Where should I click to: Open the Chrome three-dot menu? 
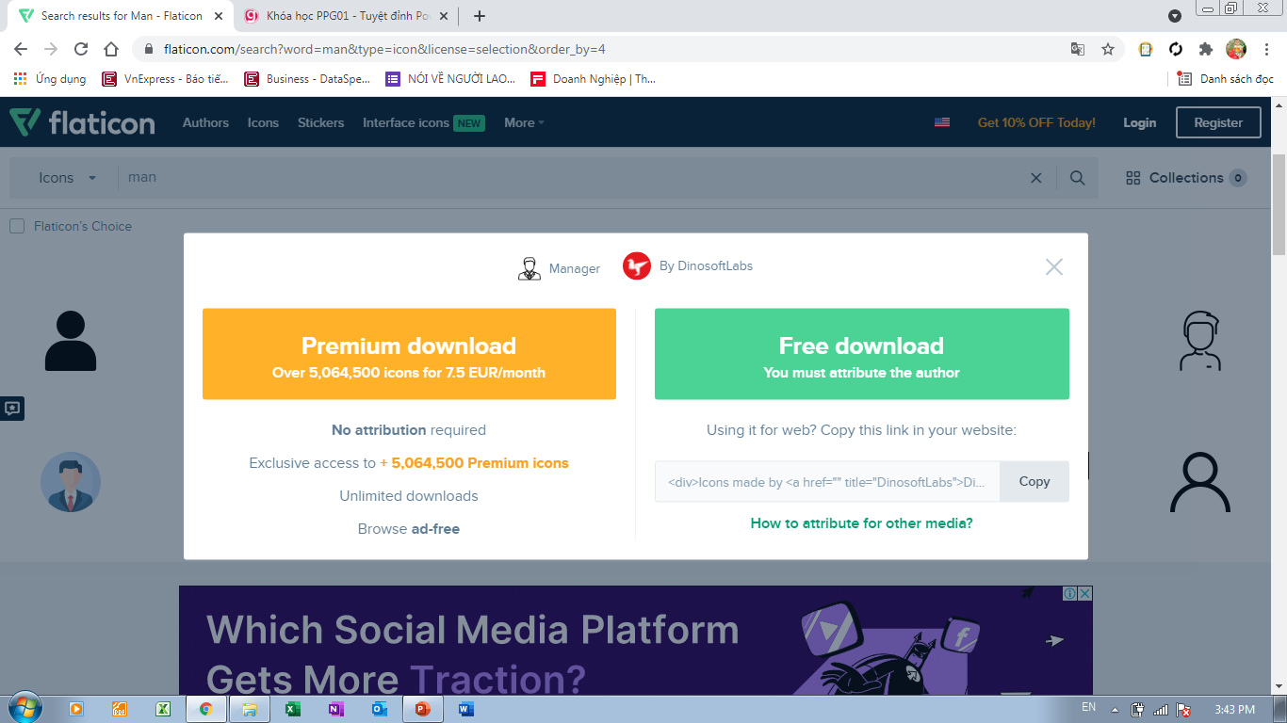tap(1266, 49)
